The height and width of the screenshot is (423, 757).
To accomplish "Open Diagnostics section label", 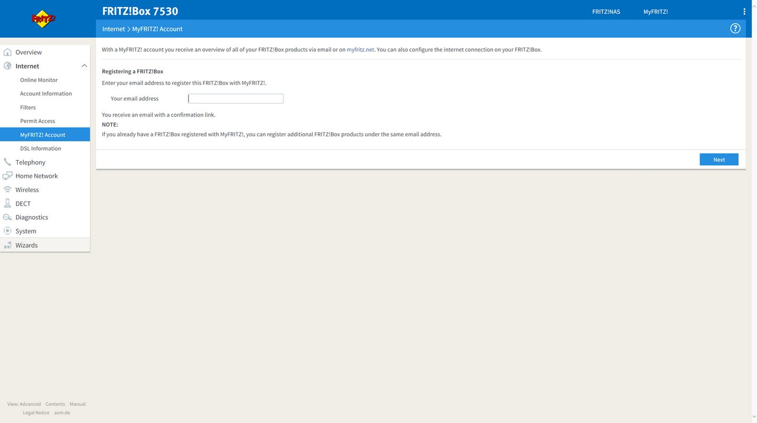I will click(32, 217).
